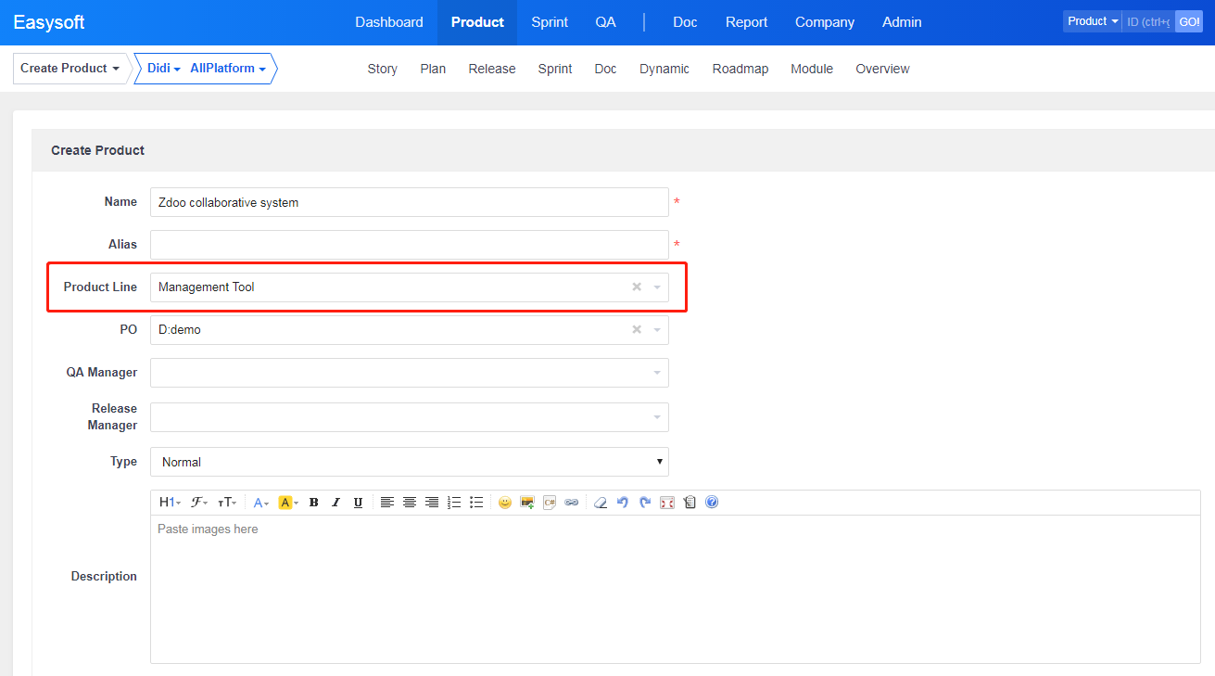Click the insert image icon
This screenshot has width=1215, height=676.
point(527,503)
